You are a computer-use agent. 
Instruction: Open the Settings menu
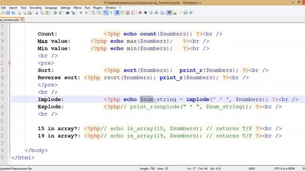click(x=65, y=8)
